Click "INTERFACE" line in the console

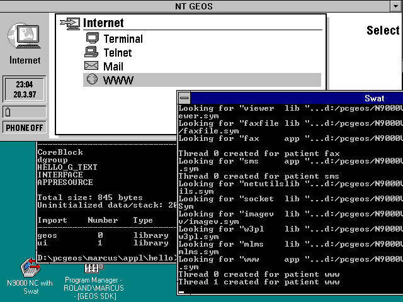tap(60, 175)
